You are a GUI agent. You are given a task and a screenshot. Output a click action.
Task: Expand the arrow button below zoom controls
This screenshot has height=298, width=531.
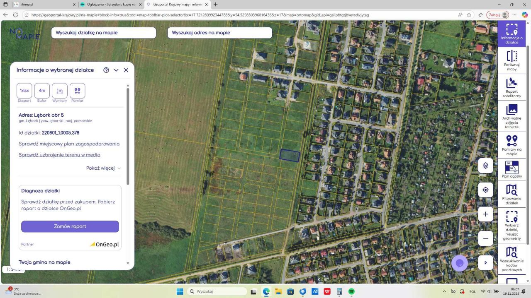485,263
